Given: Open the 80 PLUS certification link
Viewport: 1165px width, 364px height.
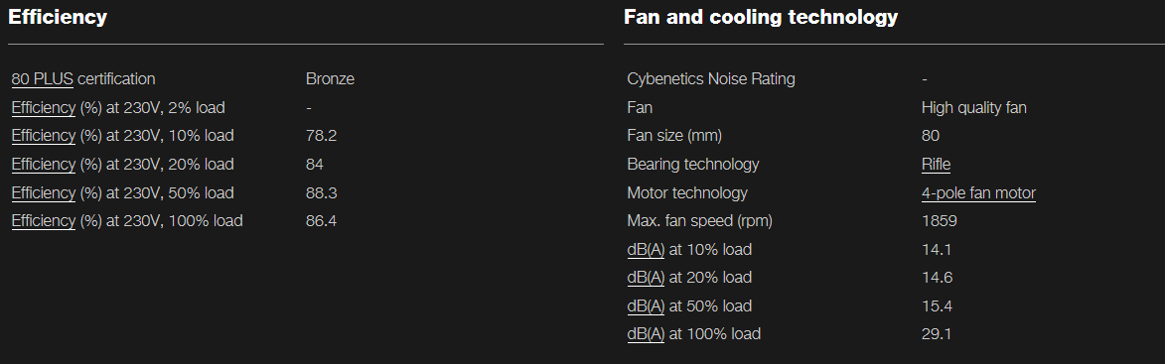Looking at the screenshot, I should click(x=43, y=78).
